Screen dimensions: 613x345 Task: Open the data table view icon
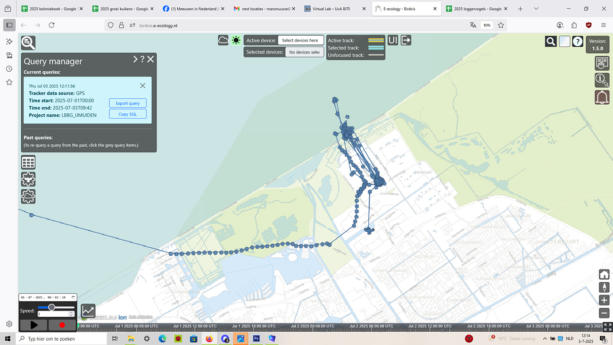click(28, 162)
